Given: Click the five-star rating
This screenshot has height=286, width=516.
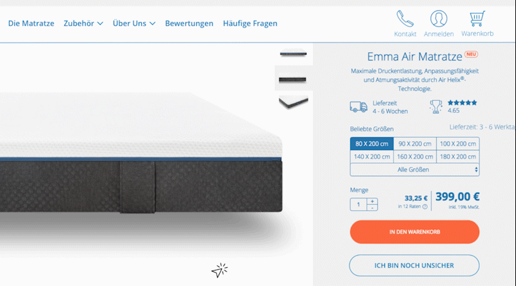Looking at the screenshot, I should pyautogui.click(x=462, y=102).
